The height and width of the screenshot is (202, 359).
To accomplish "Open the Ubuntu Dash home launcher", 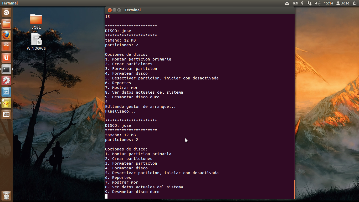I will tap(6, 13).
